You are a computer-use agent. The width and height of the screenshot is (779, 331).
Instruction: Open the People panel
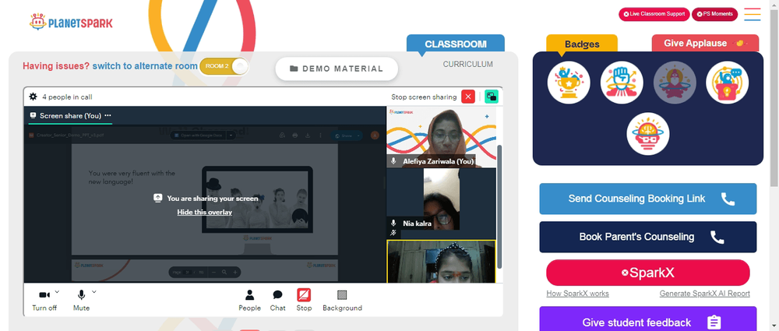tap(249, 301)
